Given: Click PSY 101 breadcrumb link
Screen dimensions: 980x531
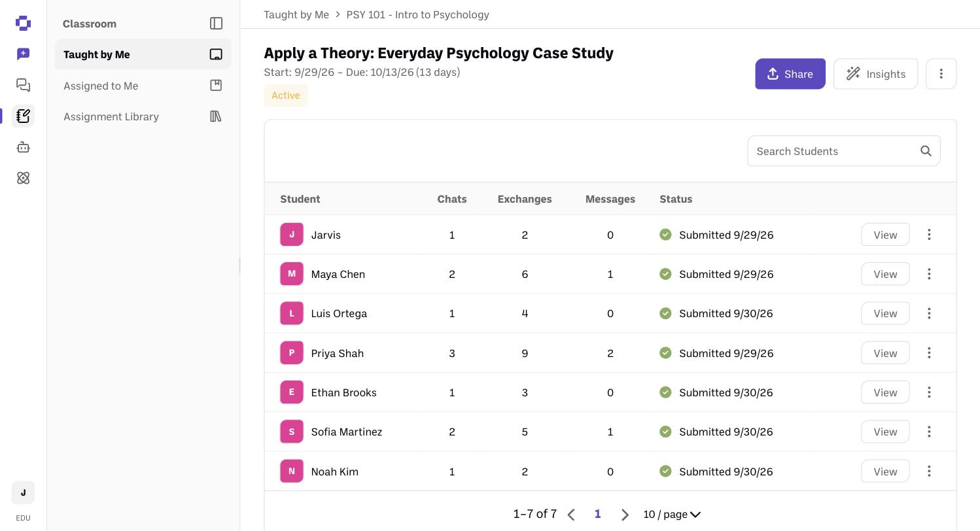Looking at the screenshot, I should click(x=417, y=14).
